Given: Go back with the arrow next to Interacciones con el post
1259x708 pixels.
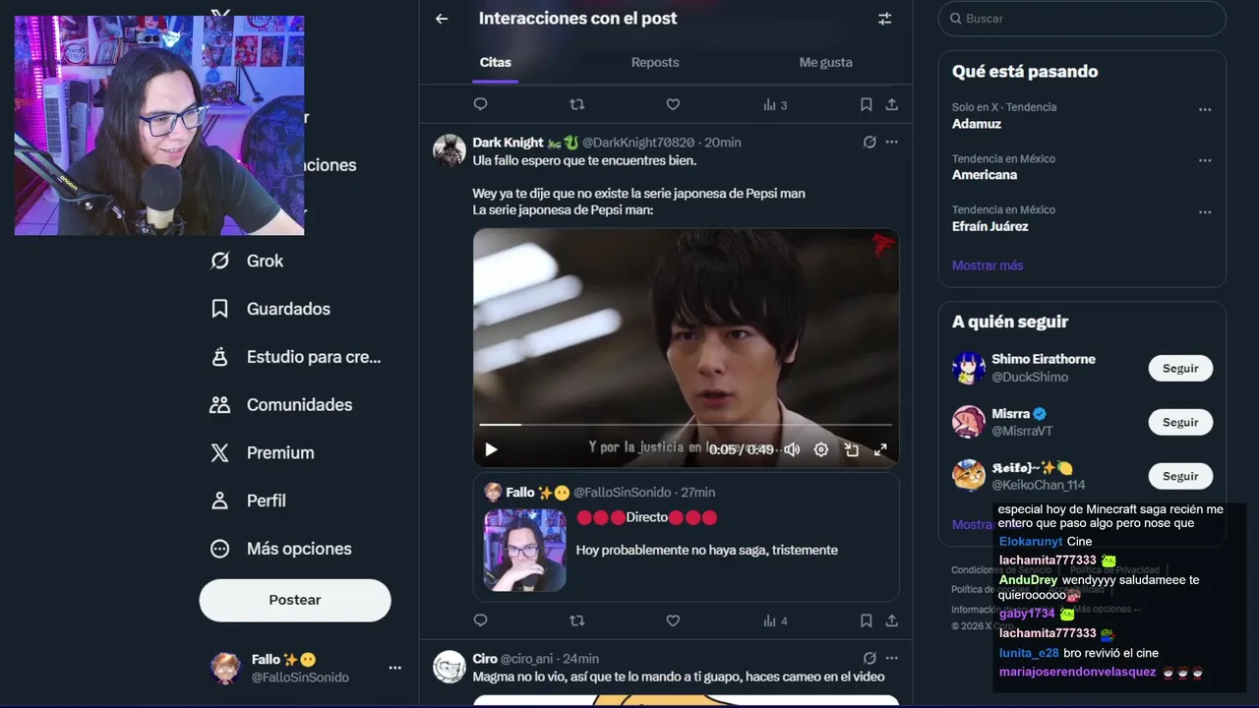Looking at the screenshot, I should pyautogui.click(x=442, y=19).
